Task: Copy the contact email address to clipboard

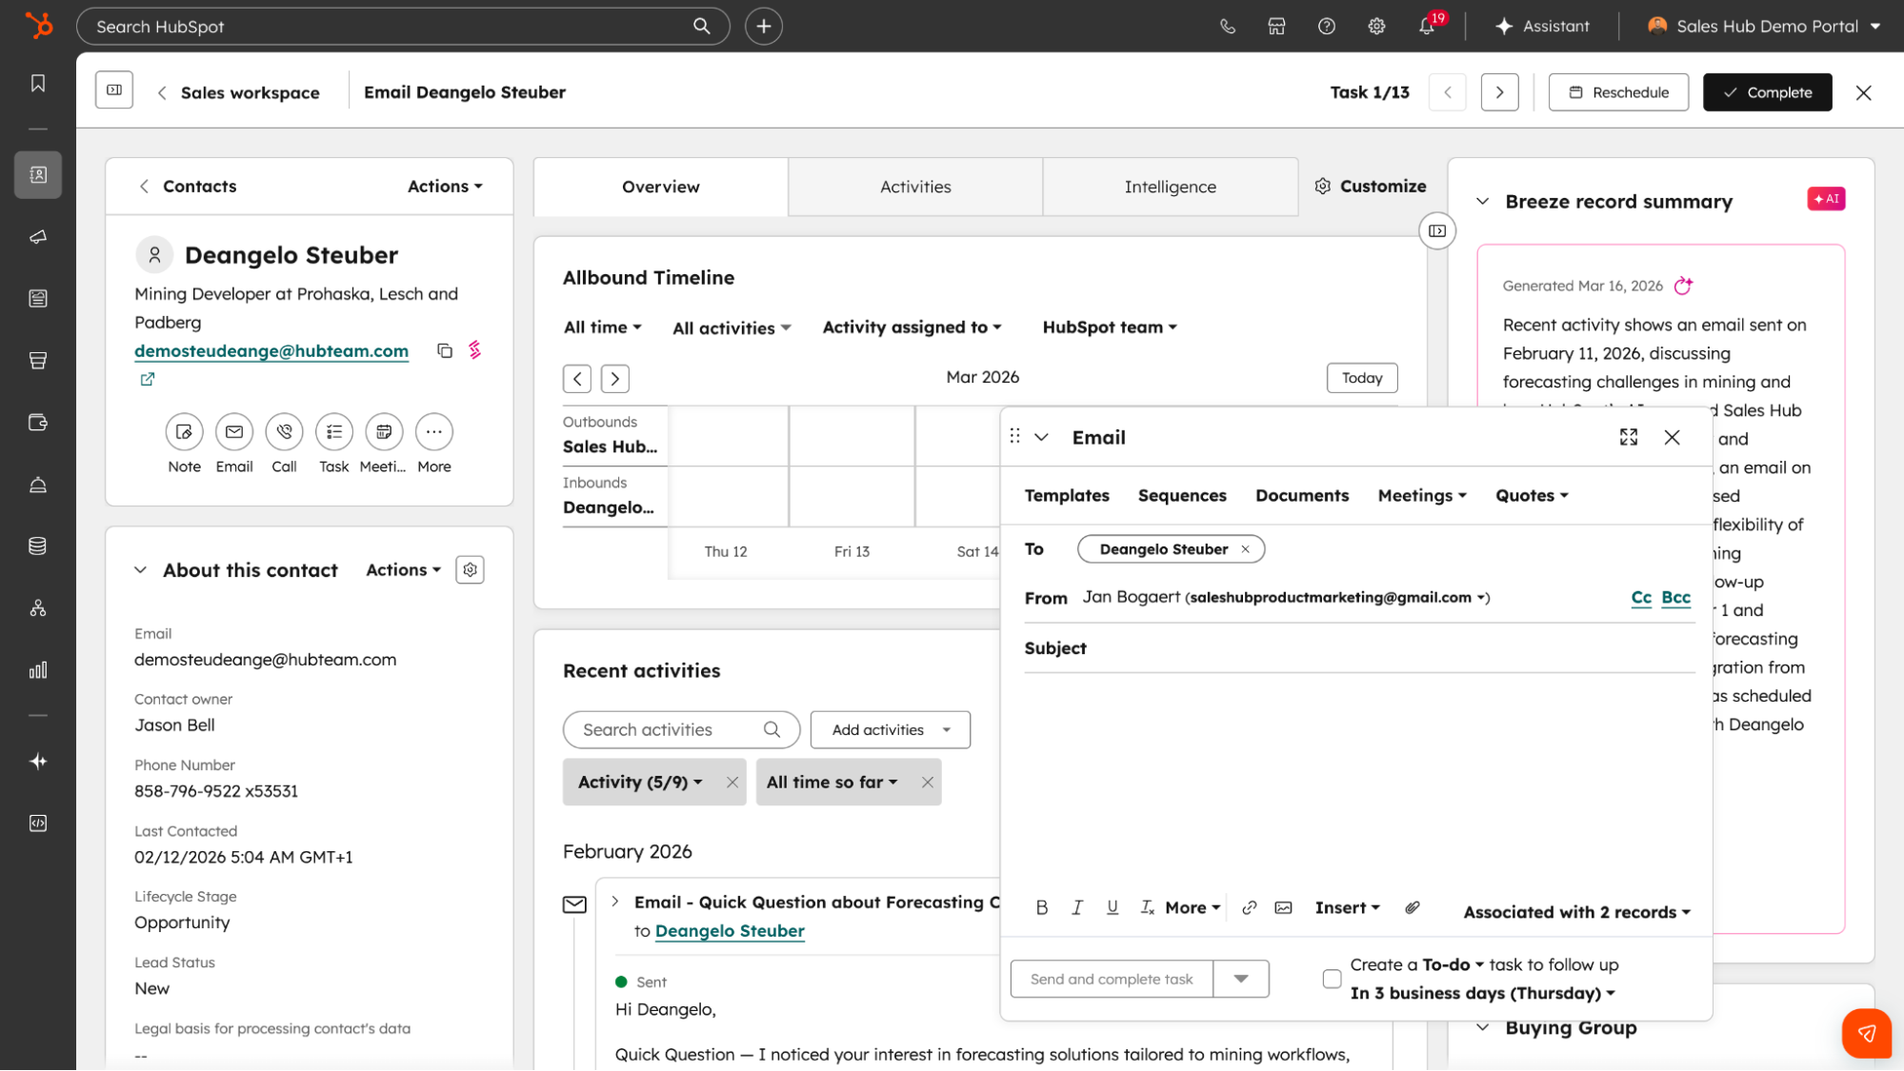Action: [x=445, y=350]
